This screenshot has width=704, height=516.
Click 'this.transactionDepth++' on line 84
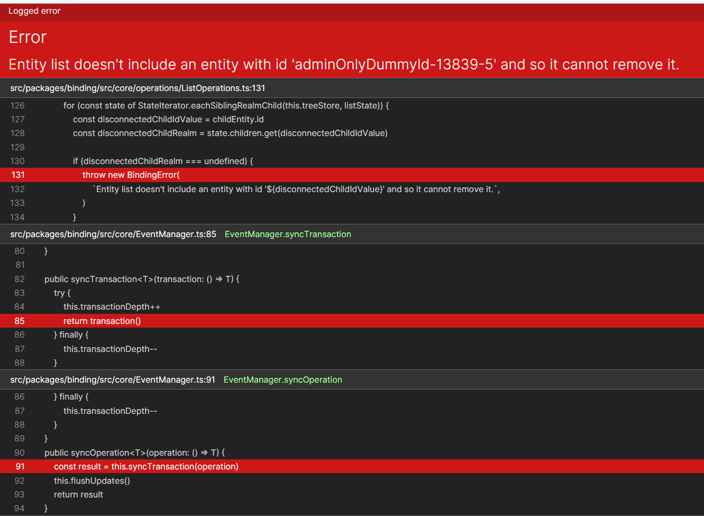[x=112, y=306]
